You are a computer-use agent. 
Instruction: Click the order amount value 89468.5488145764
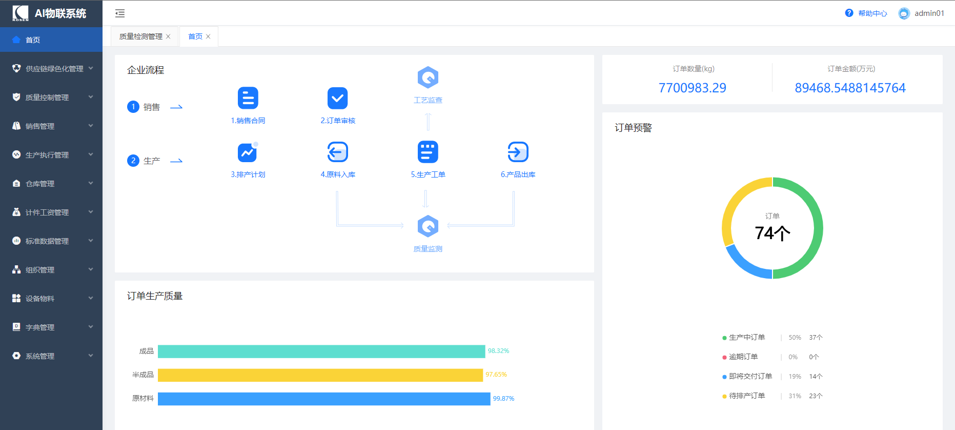850,88
